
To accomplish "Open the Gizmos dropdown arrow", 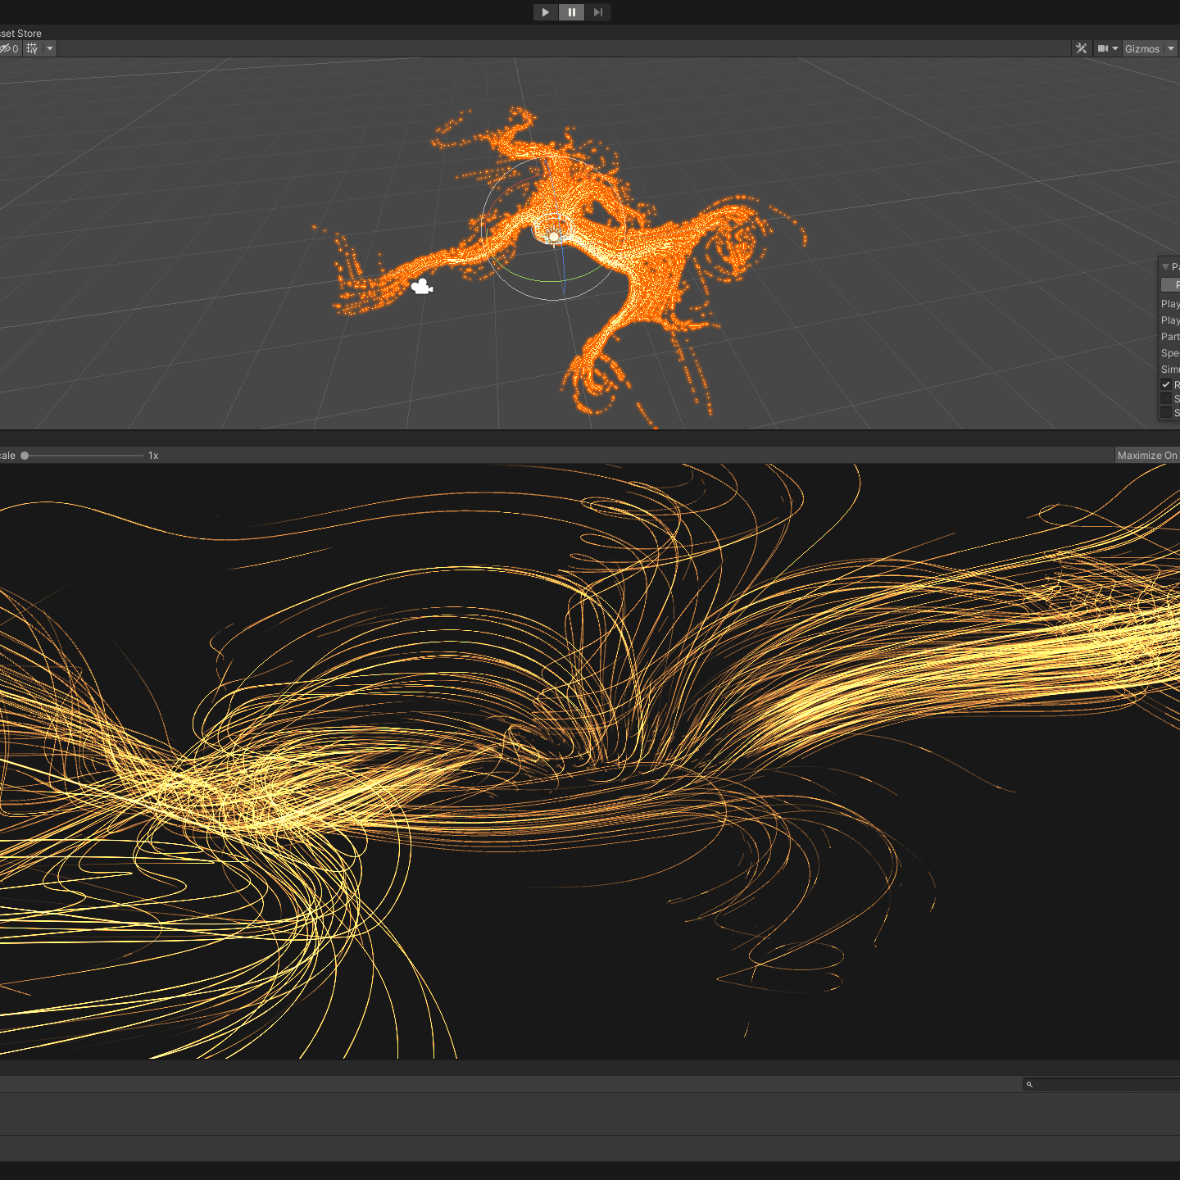I will pos(1171,48).
